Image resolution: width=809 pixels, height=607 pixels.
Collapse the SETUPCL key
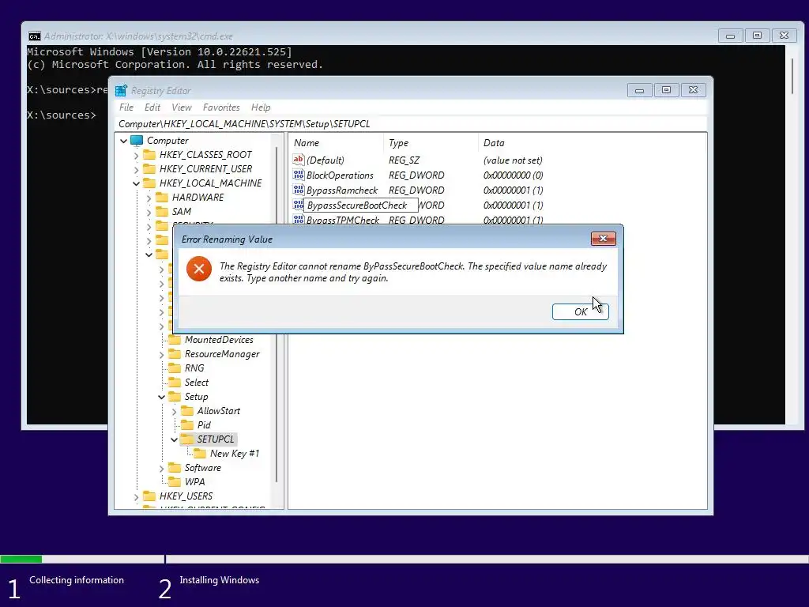point(175,439)
